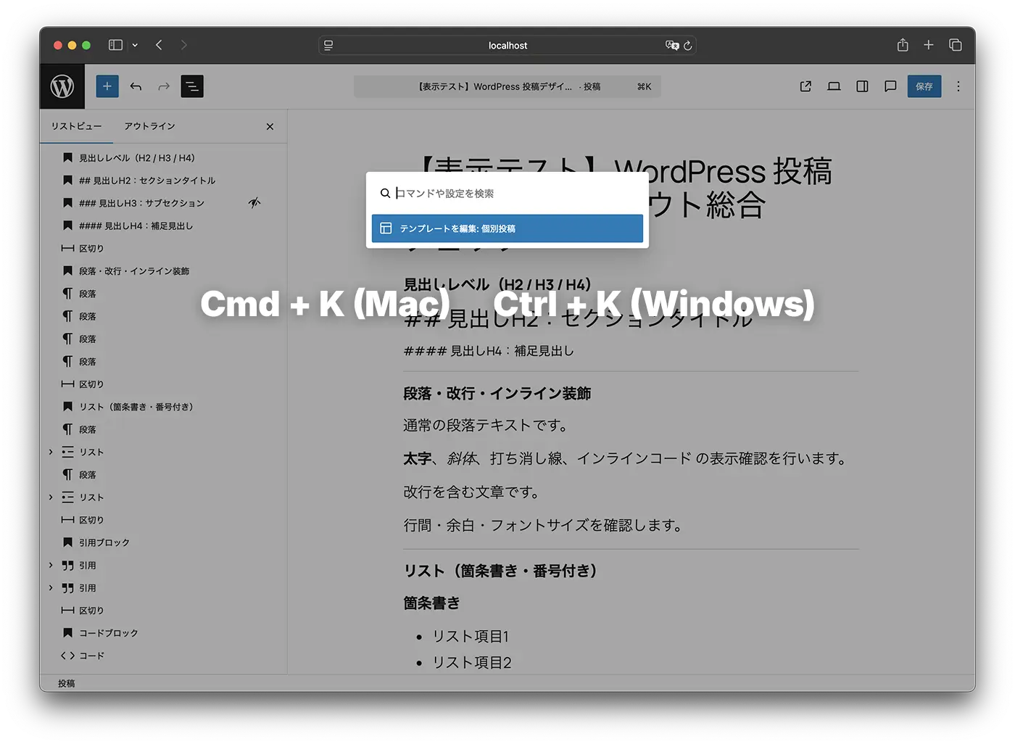The width and height of the screenshot is (1015, 744).
Task: Switch to the アウトライン tab
Action: pyautogui.click(x=149, y=125)
